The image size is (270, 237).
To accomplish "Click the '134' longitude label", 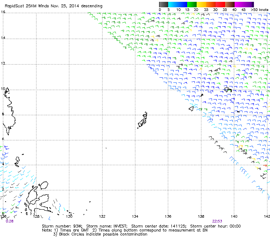I will [x=135, y=216].
